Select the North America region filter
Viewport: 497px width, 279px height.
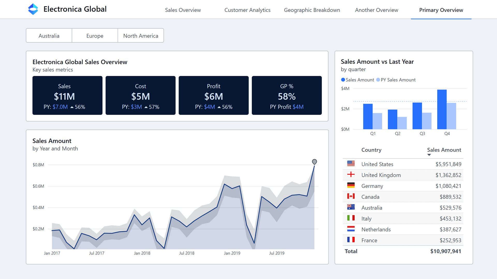[141, 35]
